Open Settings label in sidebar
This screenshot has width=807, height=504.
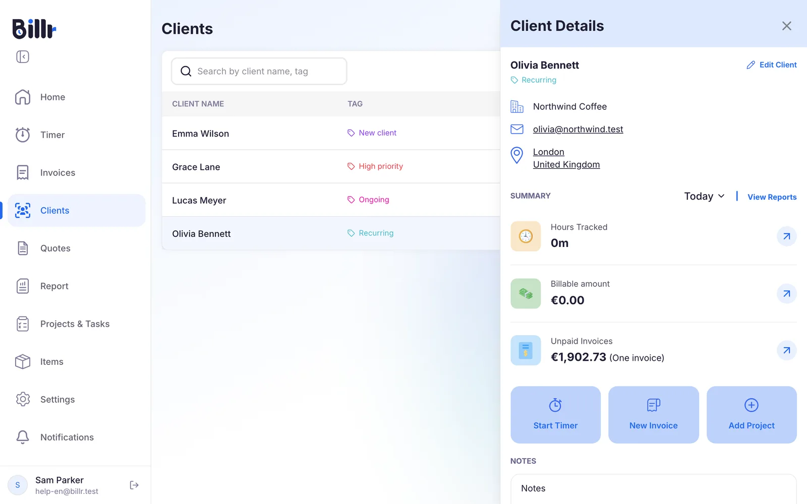(x=57, y=399)
